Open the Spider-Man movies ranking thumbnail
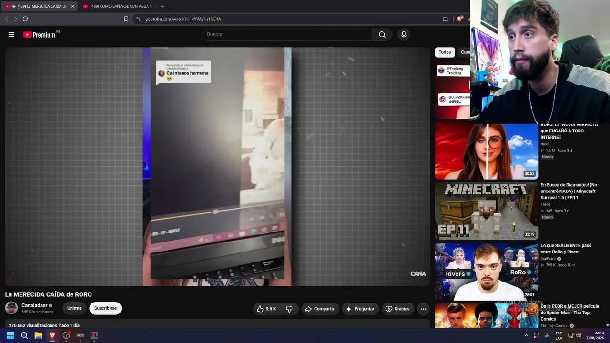This screenshot has height=343, width=610. pos(487,316)
